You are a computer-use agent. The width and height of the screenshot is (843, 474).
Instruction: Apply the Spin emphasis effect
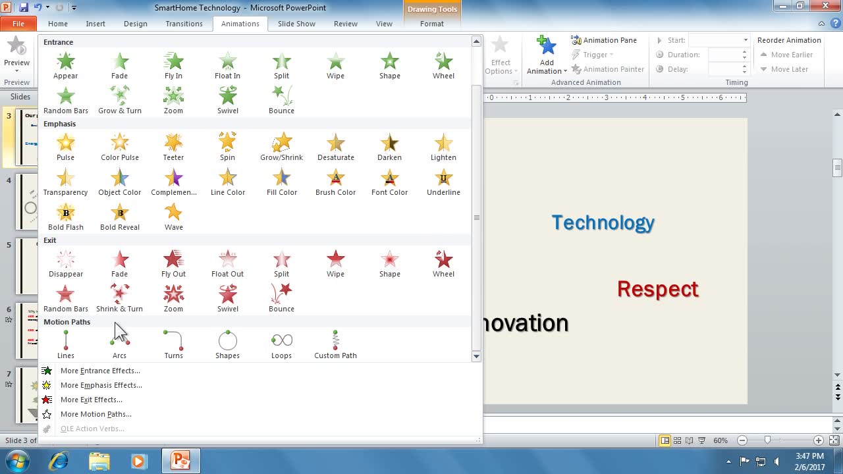(227, 147)
